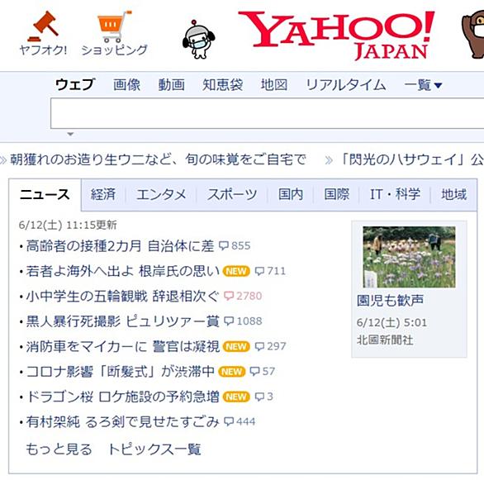This screenshot has width=484, height=480.
Task: Open the トピックス一覧 link
Action: (154, 449)
